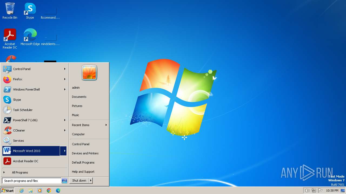The height and width of the screenshot is (194, 346).
Task: Click the taskbar clock 10:38 PM
Action: (x=332, y=190)
